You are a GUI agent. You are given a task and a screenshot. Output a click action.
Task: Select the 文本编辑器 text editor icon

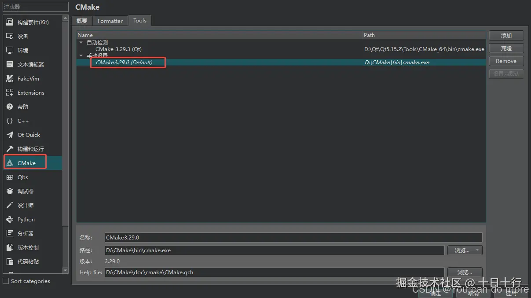(10, 64)
